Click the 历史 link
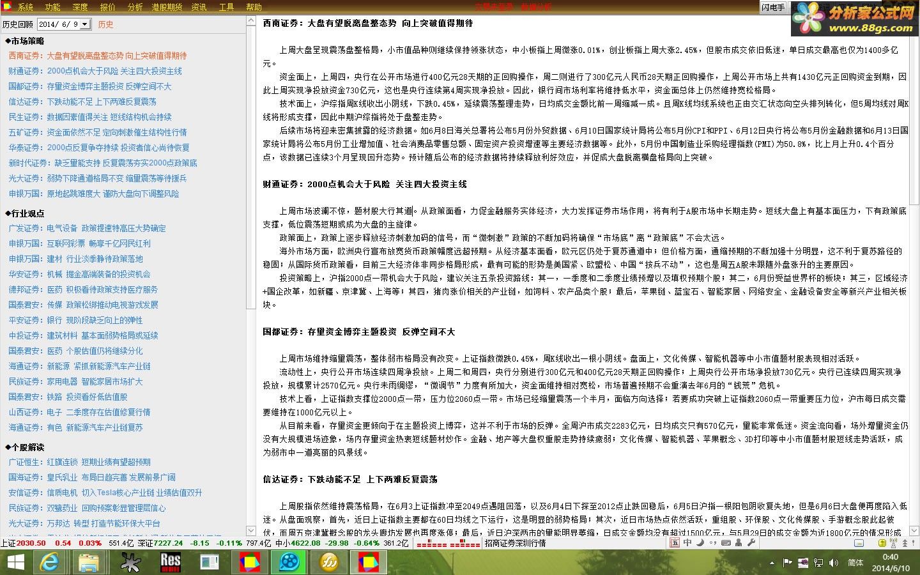920x575 pixels. 105,24
